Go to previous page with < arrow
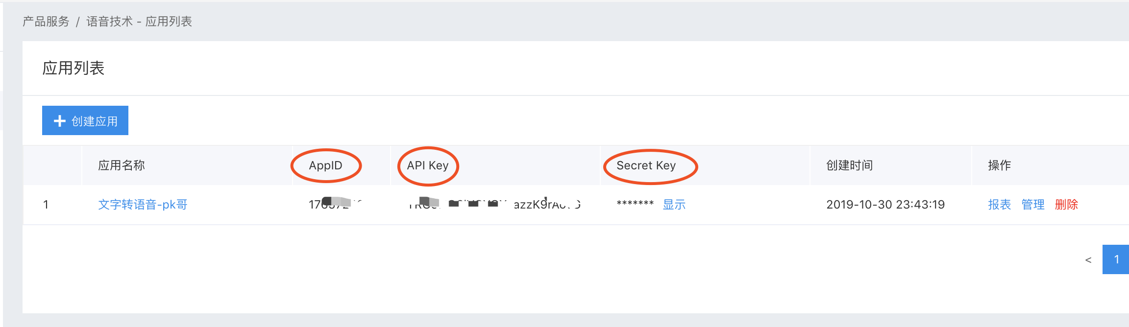The height and width of the screenshot is (327, 1129). pyautogui.click(x=1088, y=260)
